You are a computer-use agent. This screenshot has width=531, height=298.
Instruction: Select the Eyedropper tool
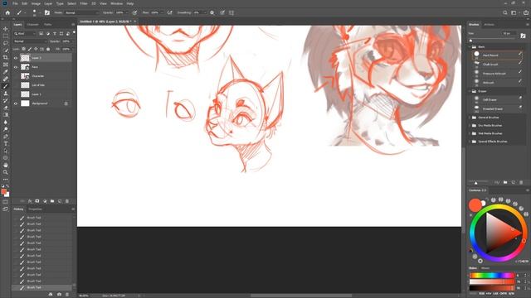pos(6,72)
